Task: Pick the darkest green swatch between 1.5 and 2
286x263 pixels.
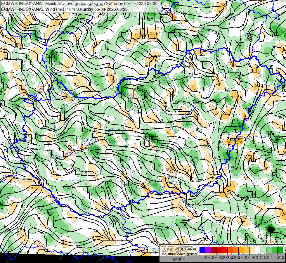Action: 280,250
